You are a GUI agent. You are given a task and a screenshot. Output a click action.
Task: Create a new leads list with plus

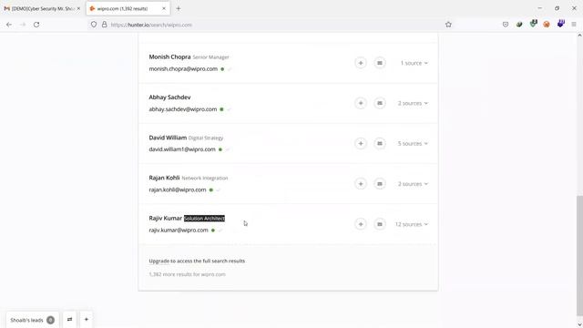tap(87, 320)
